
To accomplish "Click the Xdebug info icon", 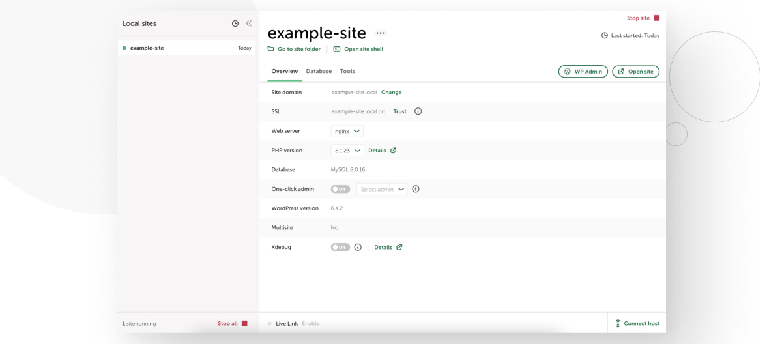I will click(x=358, y=247).
